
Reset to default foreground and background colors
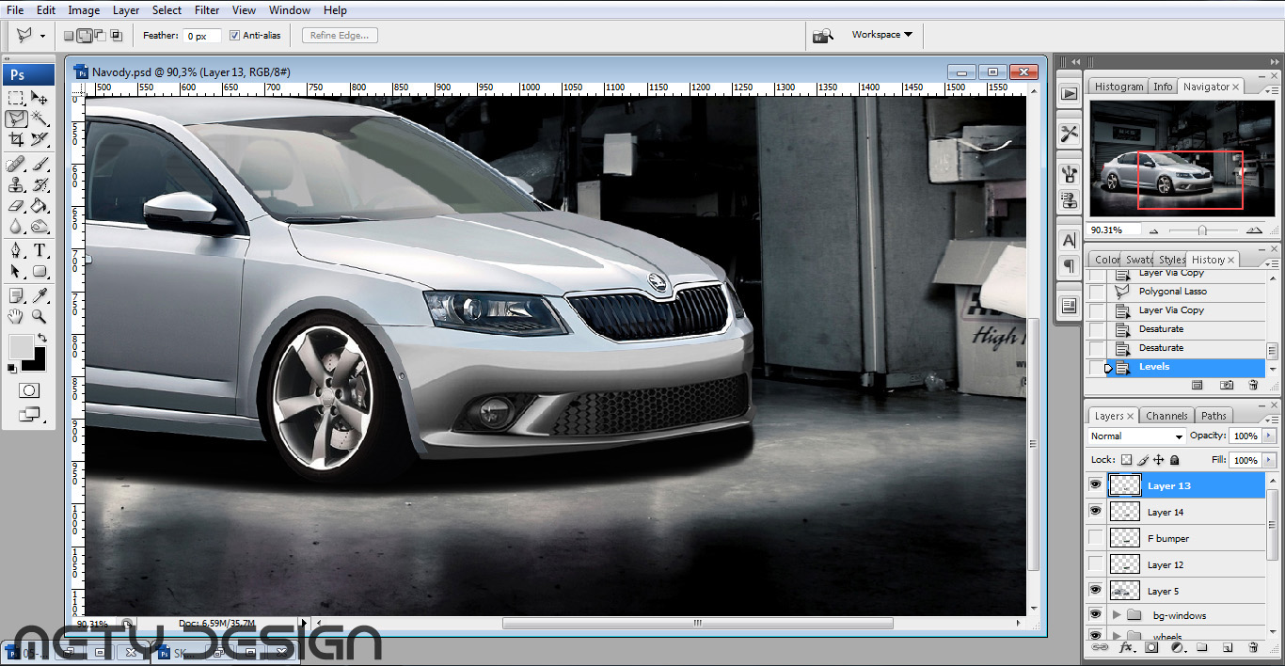click(x=13, y=367)
